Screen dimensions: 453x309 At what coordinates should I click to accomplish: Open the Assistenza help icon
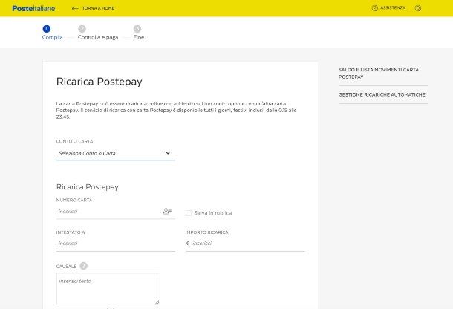tap(375, 8)
